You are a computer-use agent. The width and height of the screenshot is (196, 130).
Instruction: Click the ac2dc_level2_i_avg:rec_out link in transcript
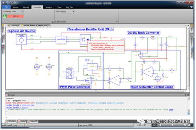[19, 105]
